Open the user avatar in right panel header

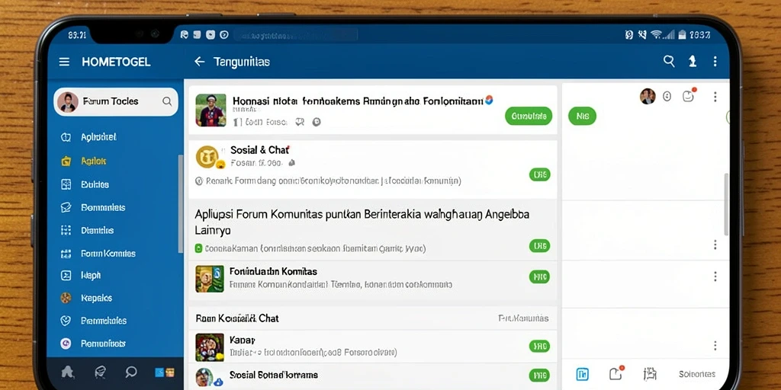[648, 96]
